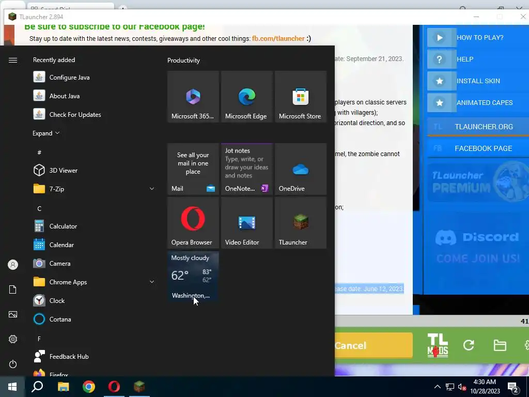Open the OneDrive tile
529x397 pixels.
pos(300,169)
